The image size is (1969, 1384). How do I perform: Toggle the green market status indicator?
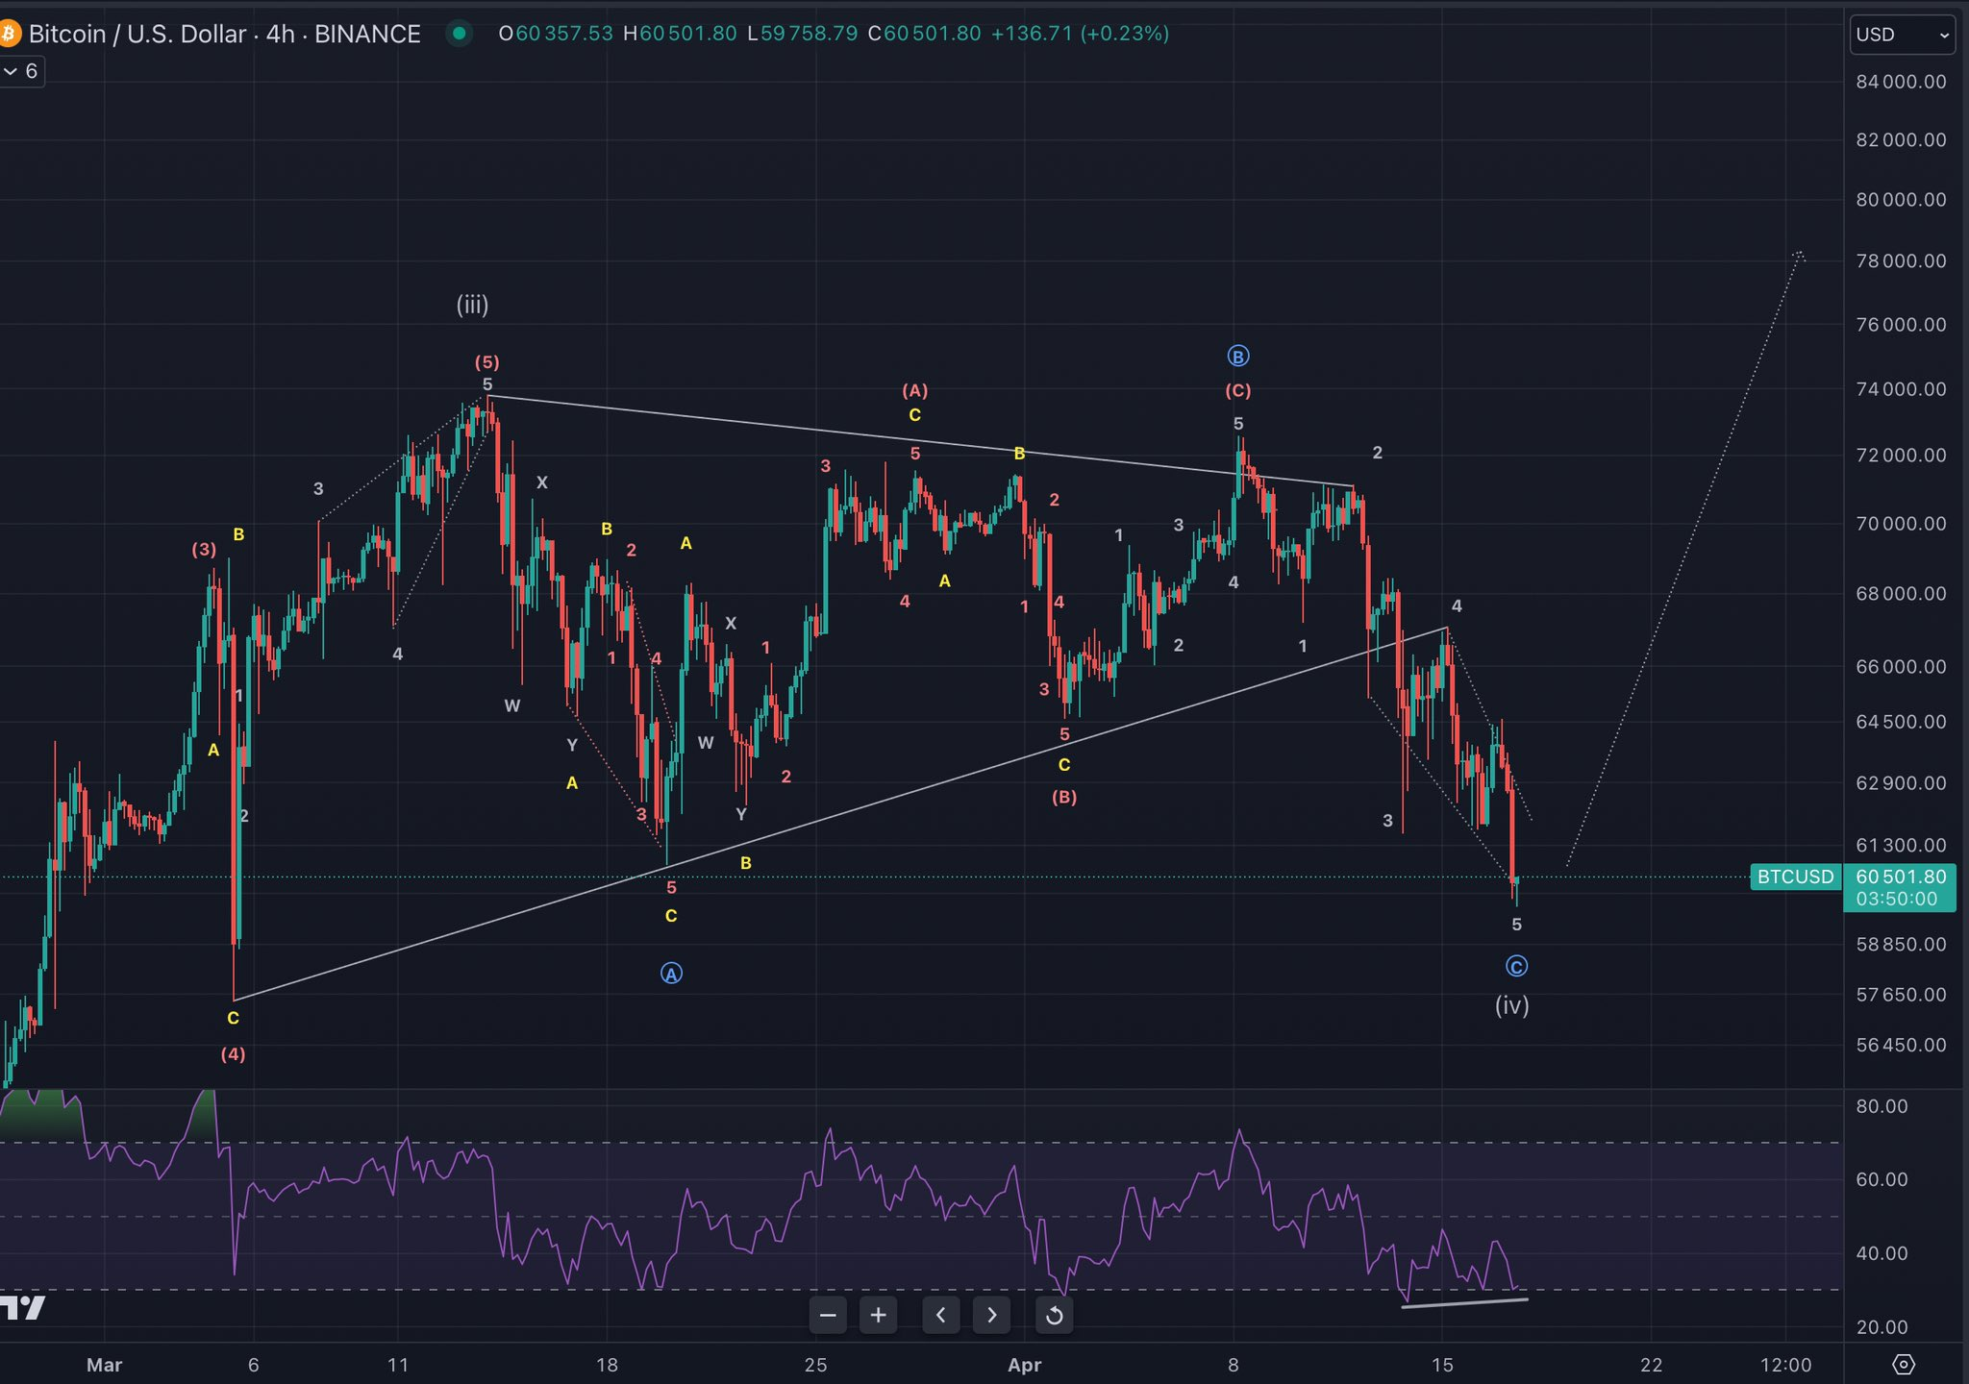[460, 34]
